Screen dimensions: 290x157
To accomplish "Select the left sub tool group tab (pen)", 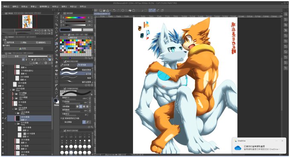I will click(x=68, y=65).
